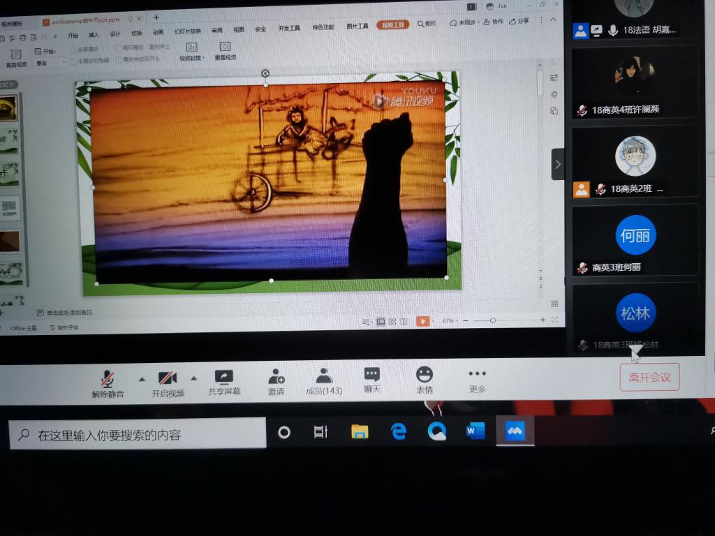
Task: Switch to slide sorter grid view icon
Action: [x=392, y=321]
